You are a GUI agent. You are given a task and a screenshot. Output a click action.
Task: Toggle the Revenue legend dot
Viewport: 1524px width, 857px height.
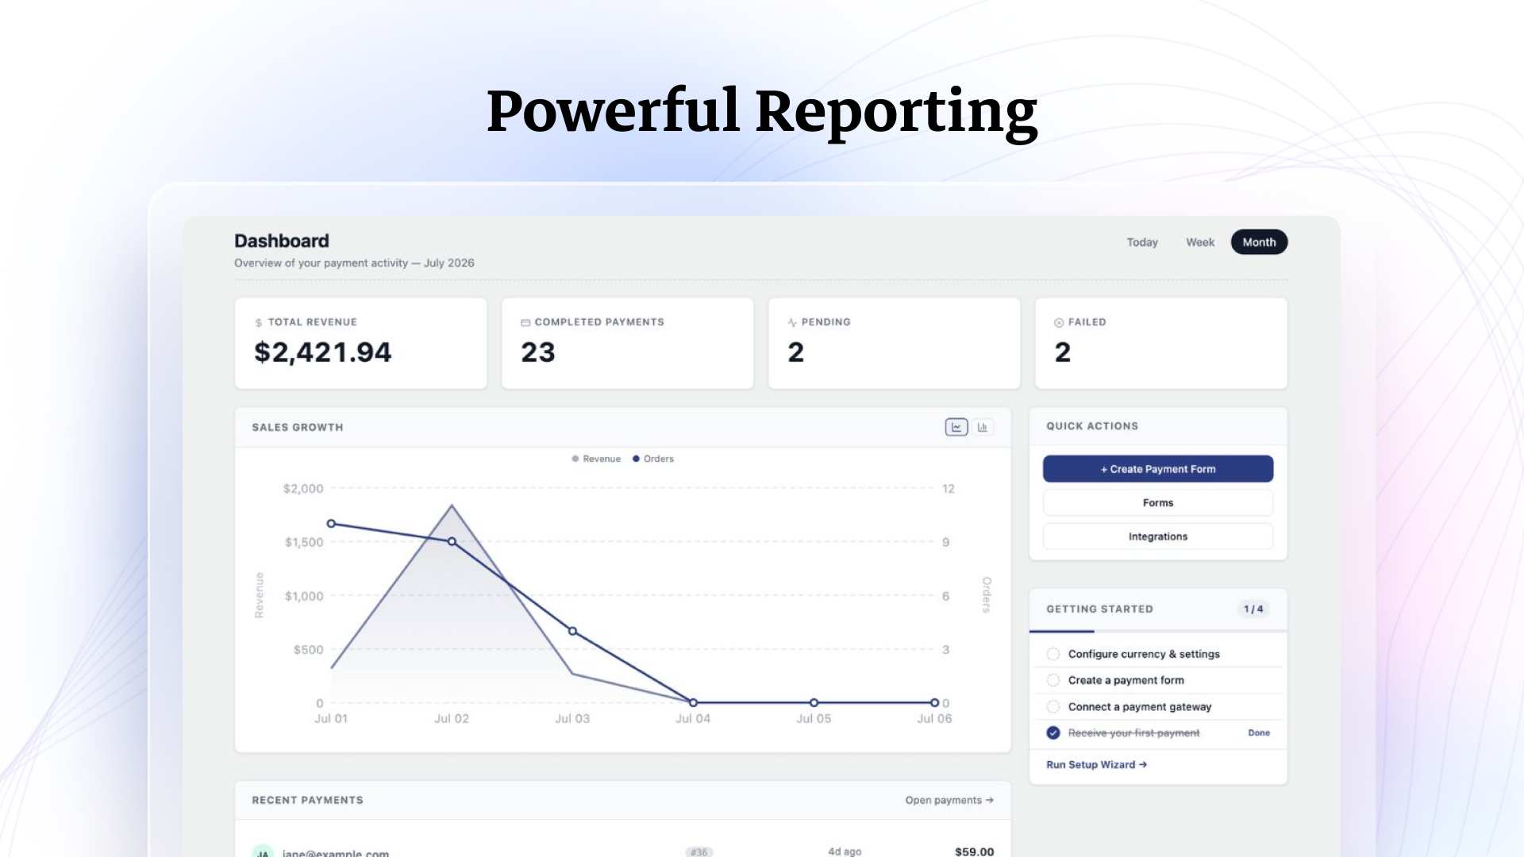575,459
